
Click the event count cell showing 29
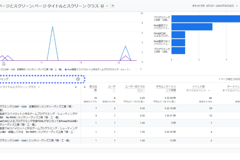tap(211, 108)
